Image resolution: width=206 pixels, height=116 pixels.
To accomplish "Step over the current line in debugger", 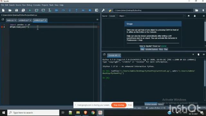I will point(63,10).
